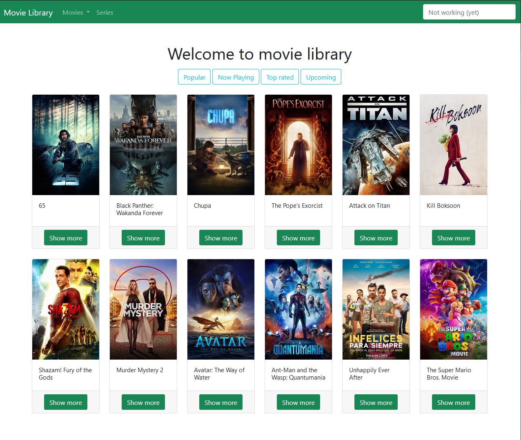The height and width of the screenshot is (440, 521).
Task: Open the Chupa poster image
Action: coord(221,145)
